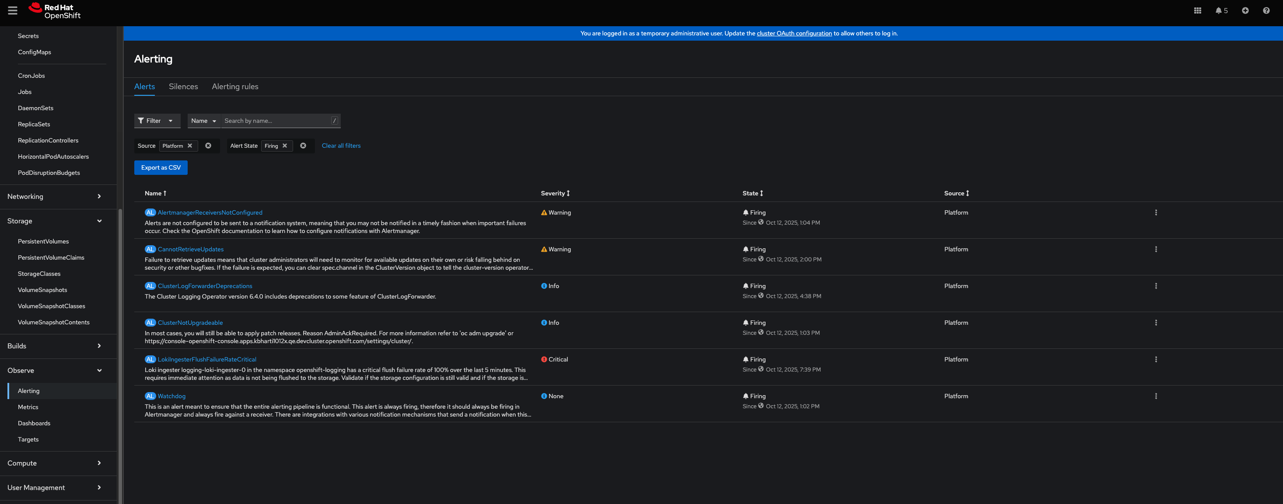Clear the entire Source filter group
Image resolution: width=1283 pixels, height=504 pixels.
pyautogui.click(x=208, y=146)
